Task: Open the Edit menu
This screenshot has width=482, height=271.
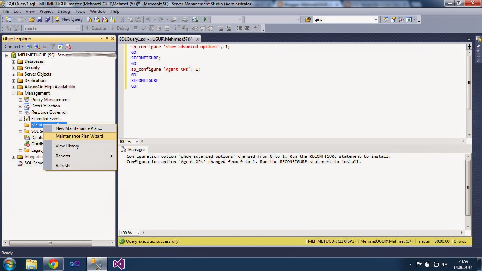Action: tap(17, 11)
